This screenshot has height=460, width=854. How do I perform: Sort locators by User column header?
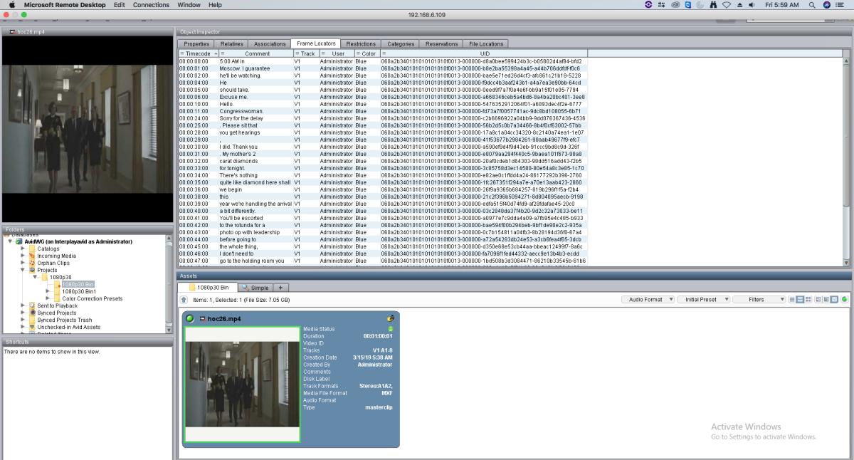[x=337, y=53]
